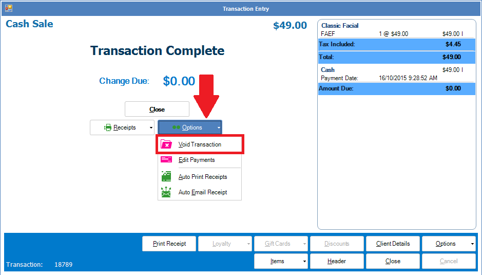Select Auto Print Receipts menu option
Viewport: 482px width, 275px height.
(x=203, y=177)
